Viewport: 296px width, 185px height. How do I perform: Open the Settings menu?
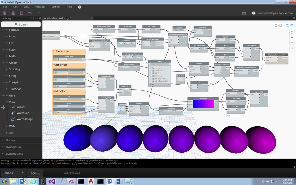click(56, 7)
